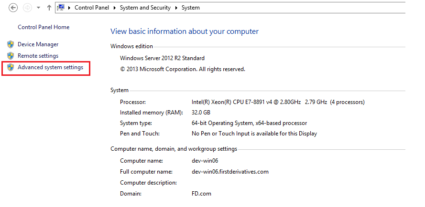This screenshot has width=425, height=207.
Task: Click the Forward navigation arrow
Action: 27,8
